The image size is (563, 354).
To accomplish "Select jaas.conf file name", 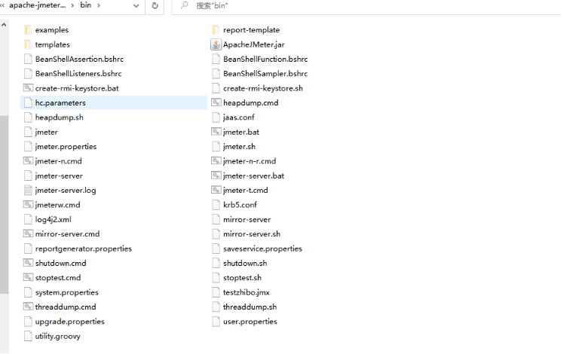I will click(239, 117).
